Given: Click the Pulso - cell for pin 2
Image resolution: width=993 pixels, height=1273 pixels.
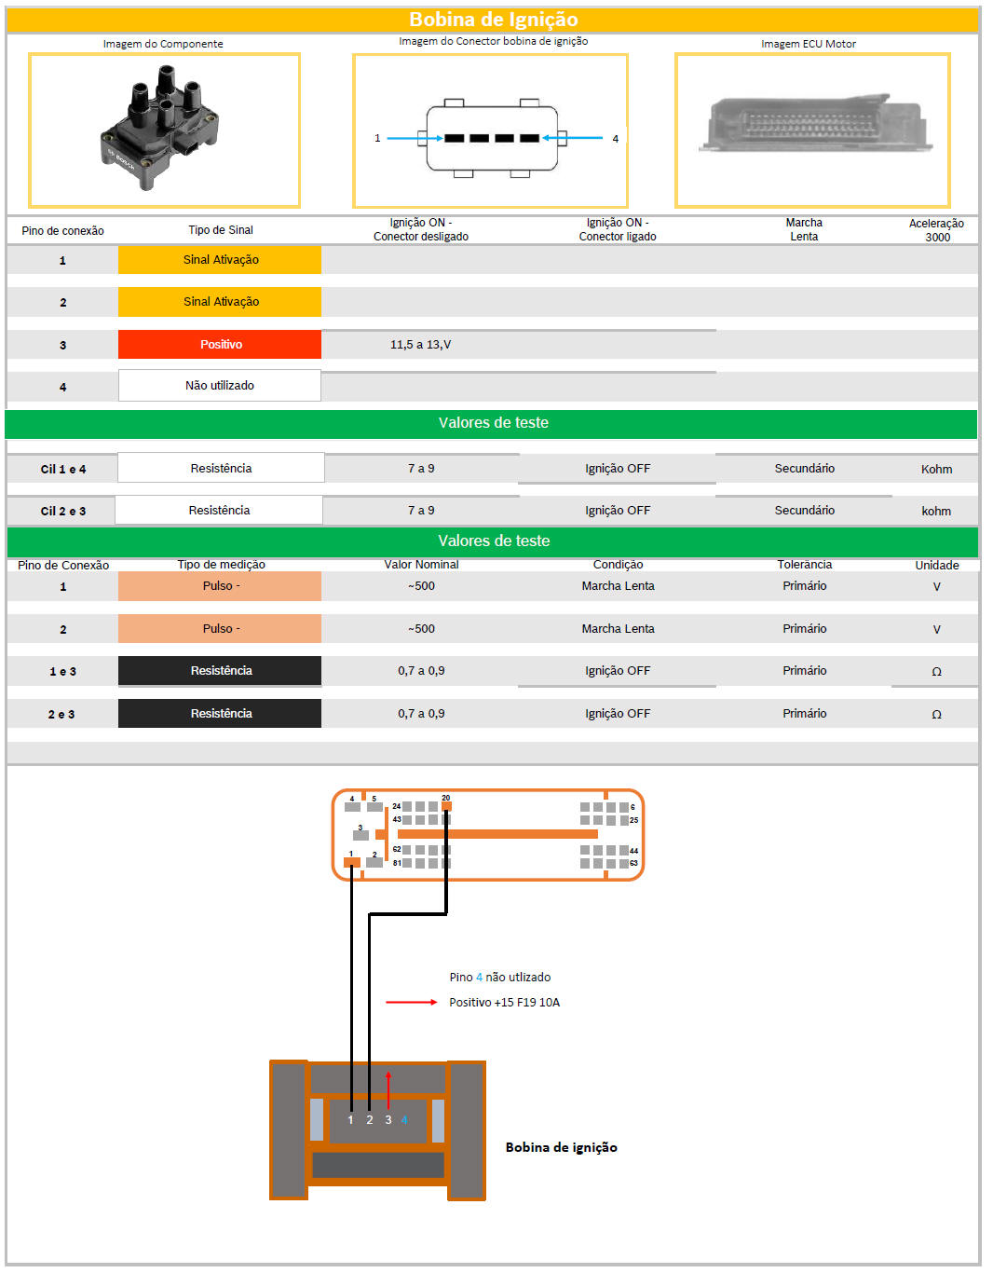Looking at the screenshot, I should [x=220, y=629].
